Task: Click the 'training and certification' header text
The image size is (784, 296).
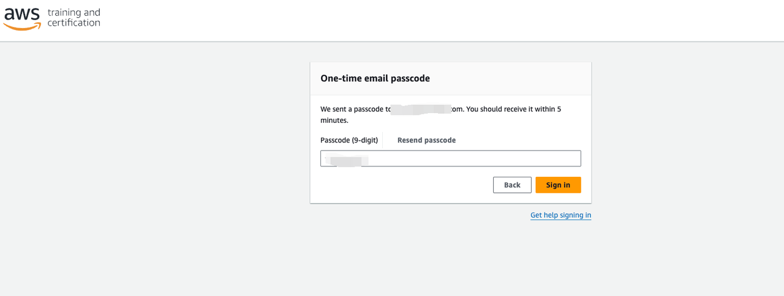Action: coord(73,18)
